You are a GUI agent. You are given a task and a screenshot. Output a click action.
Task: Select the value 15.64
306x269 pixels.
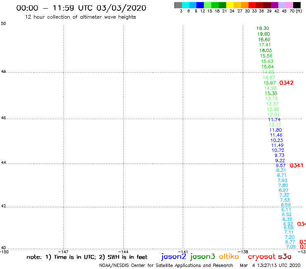[x=268, y=67]
